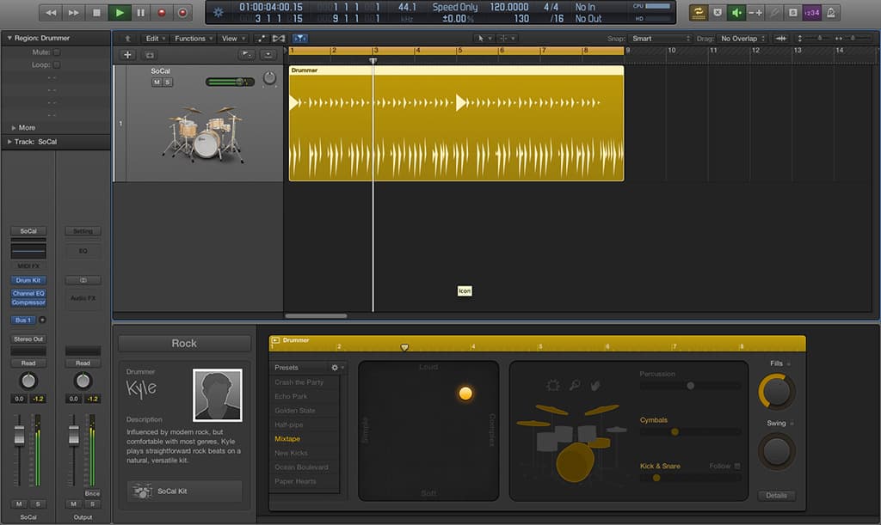
Task: Mute the SoCal track in track header
Action: [x=157, y=82]
